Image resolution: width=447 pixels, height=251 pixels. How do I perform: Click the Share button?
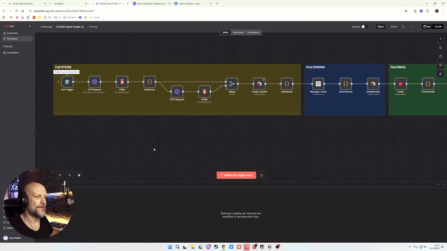[380, 27]
